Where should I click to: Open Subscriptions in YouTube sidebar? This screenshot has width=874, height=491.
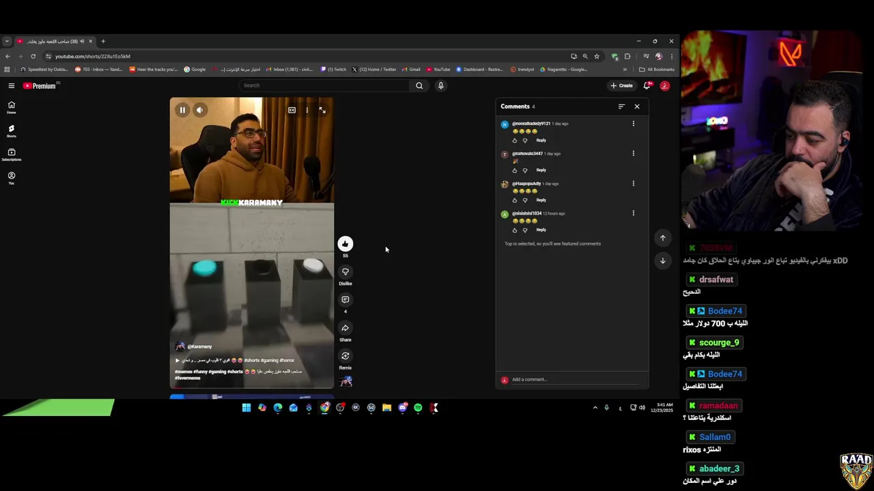point(11,155)
